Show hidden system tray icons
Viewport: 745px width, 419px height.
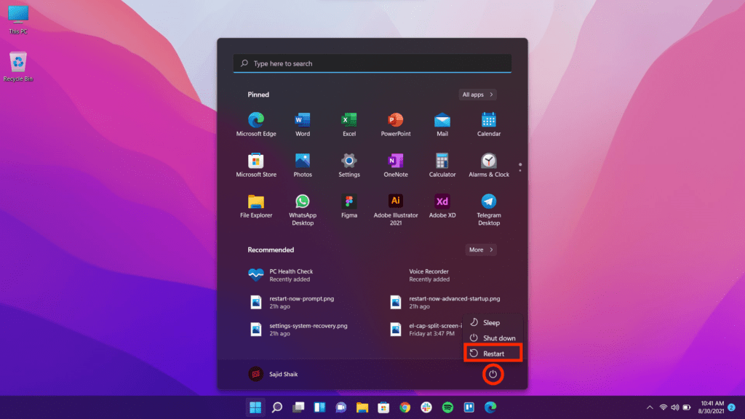650,407
